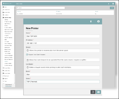Click the utensils icon for Account Menu

[x=3, y=68]
